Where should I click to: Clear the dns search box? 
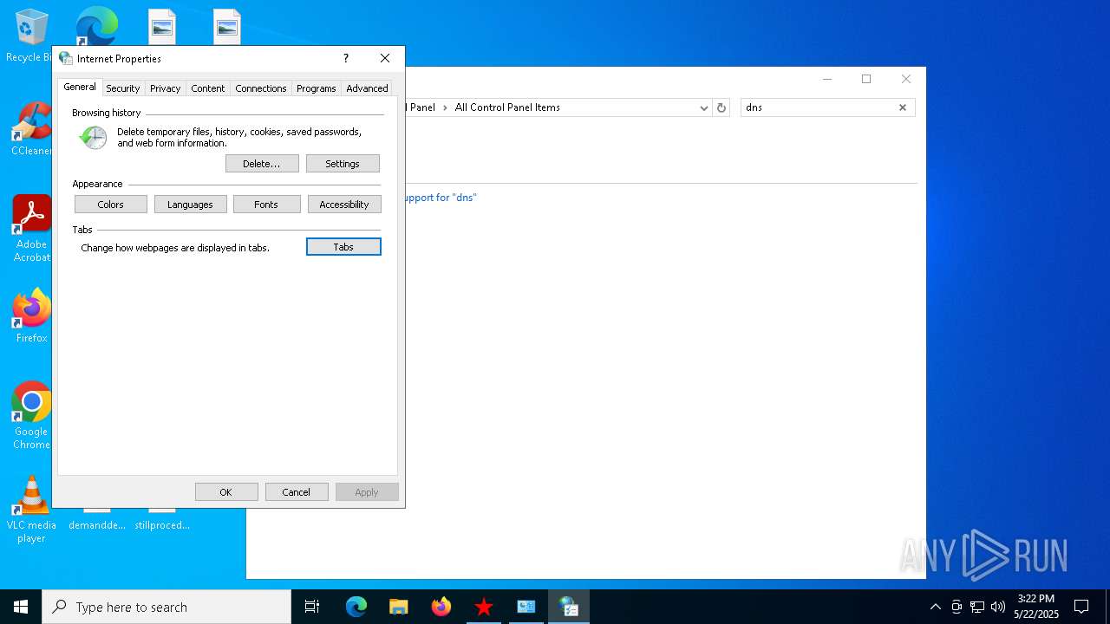click(903, 107)
